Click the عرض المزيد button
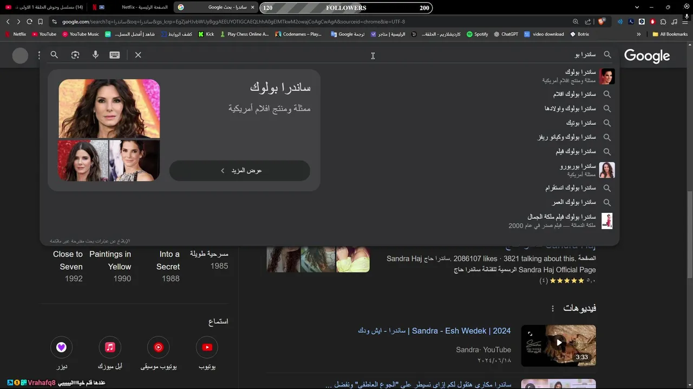The width and height of the screenshot is (693, 389). [239, 170]
